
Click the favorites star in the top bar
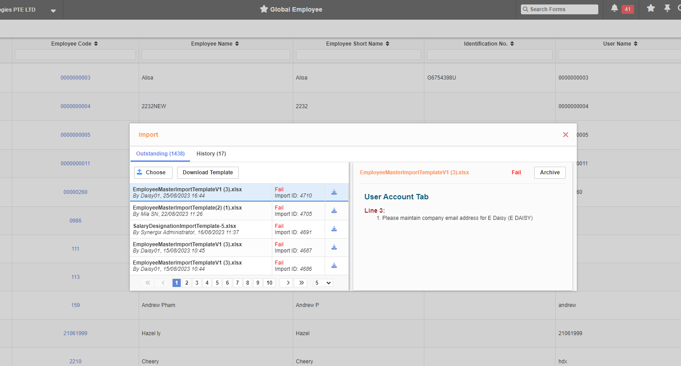(651, 8)
